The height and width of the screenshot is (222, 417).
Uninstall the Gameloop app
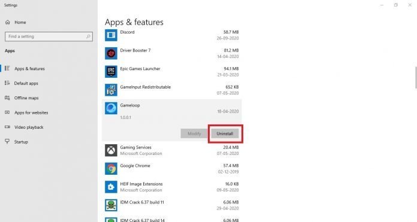click(225, 133)
